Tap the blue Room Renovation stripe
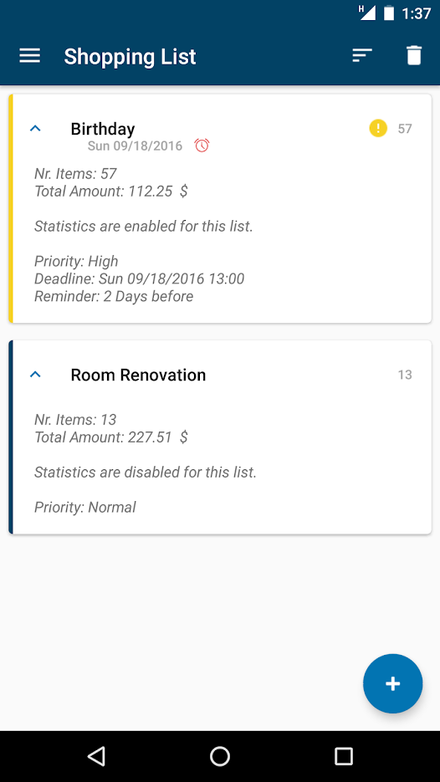Screen dimensions: 440x782 (x=11, y=437)
